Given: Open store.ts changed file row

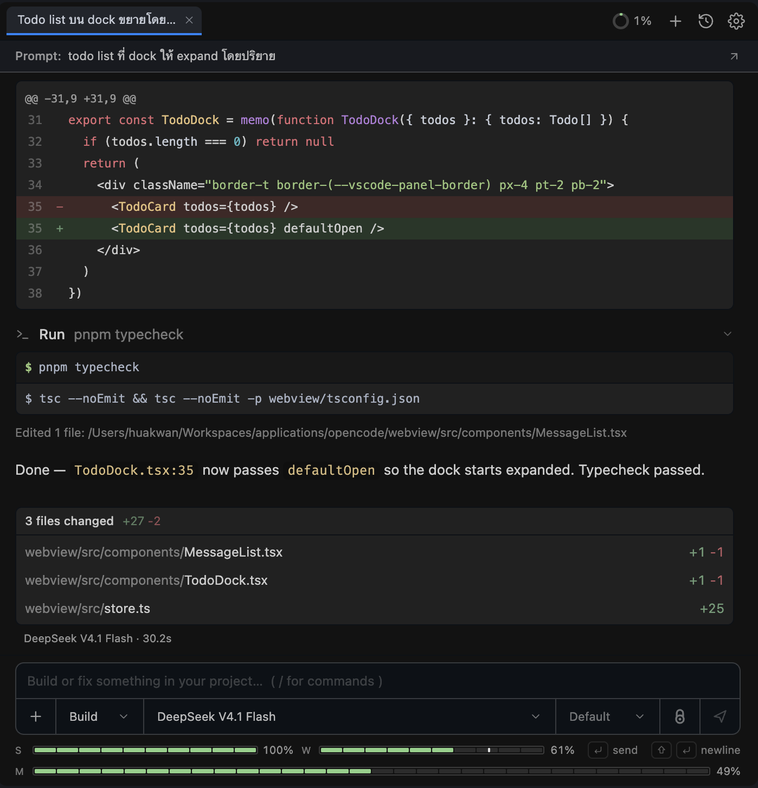Looking at the screenshot, I should [x=375, y=609].
